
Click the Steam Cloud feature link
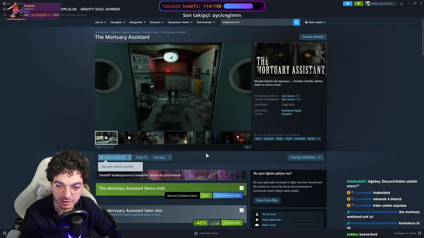269,225
